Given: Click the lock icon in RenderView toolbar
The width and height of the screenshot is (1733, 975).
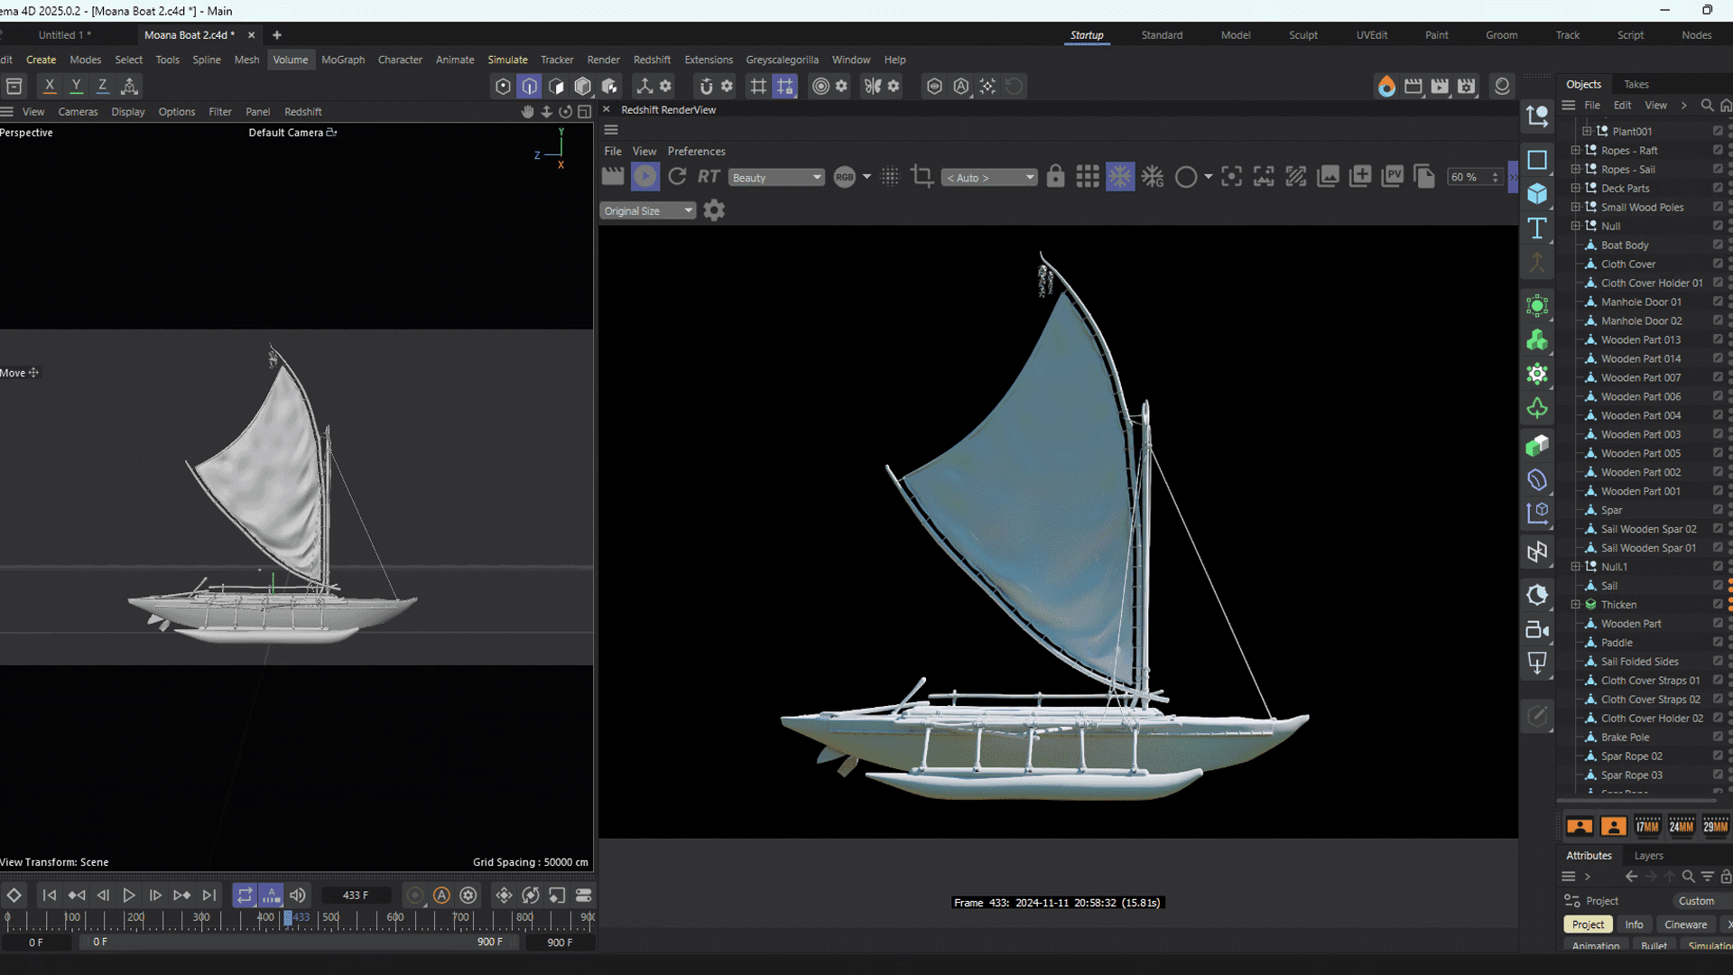Looking at the screenshot, I should click(x=1055, y=177).
